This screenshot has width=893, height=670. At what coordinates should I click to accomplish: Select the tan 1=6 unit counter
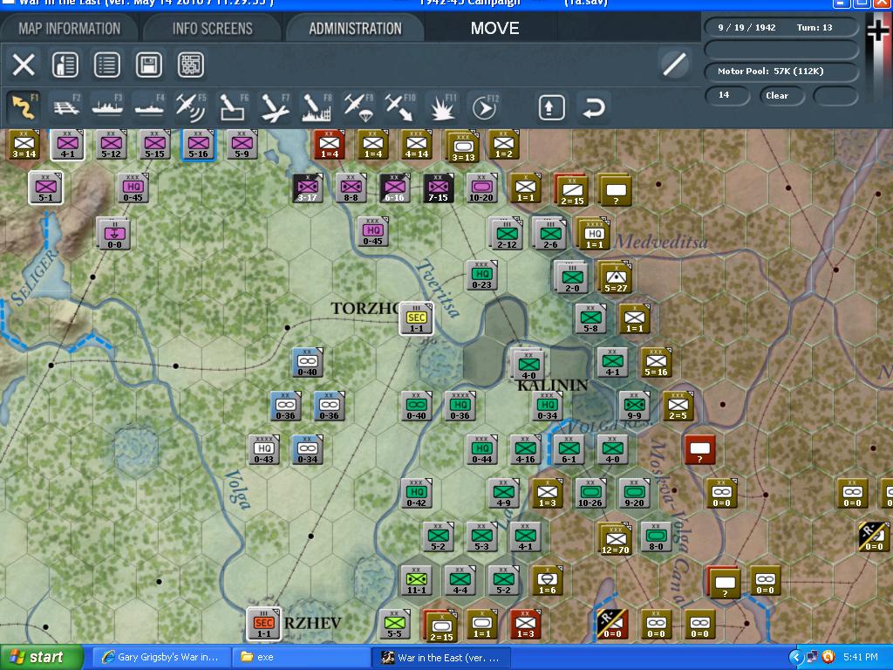tap(548, 580)
